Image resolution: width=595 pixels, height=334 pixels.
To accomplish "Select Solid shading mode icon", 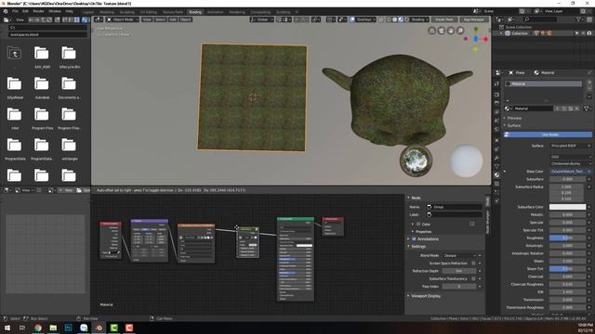I will click(394, 19).
